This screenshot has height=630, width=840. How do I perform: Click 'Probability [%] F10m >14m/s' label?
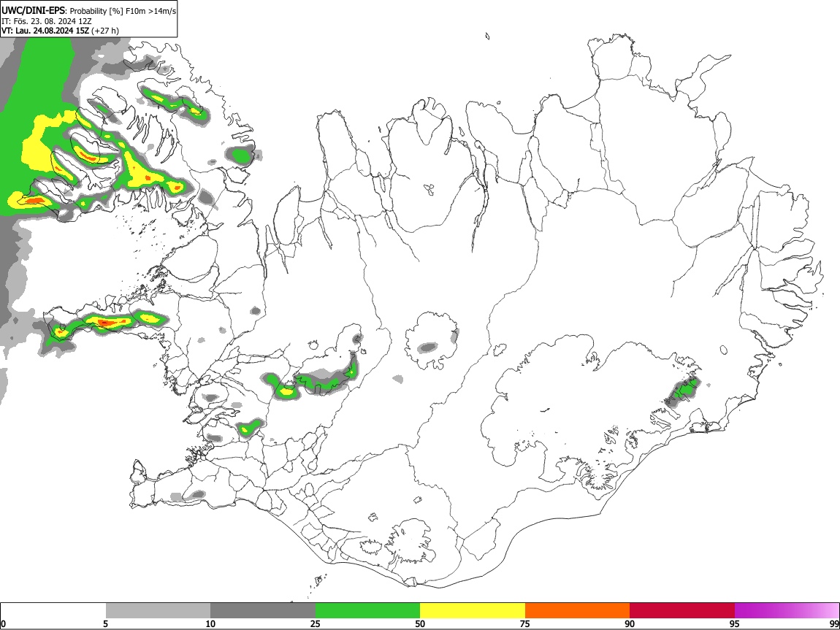[x=123, y=11]
